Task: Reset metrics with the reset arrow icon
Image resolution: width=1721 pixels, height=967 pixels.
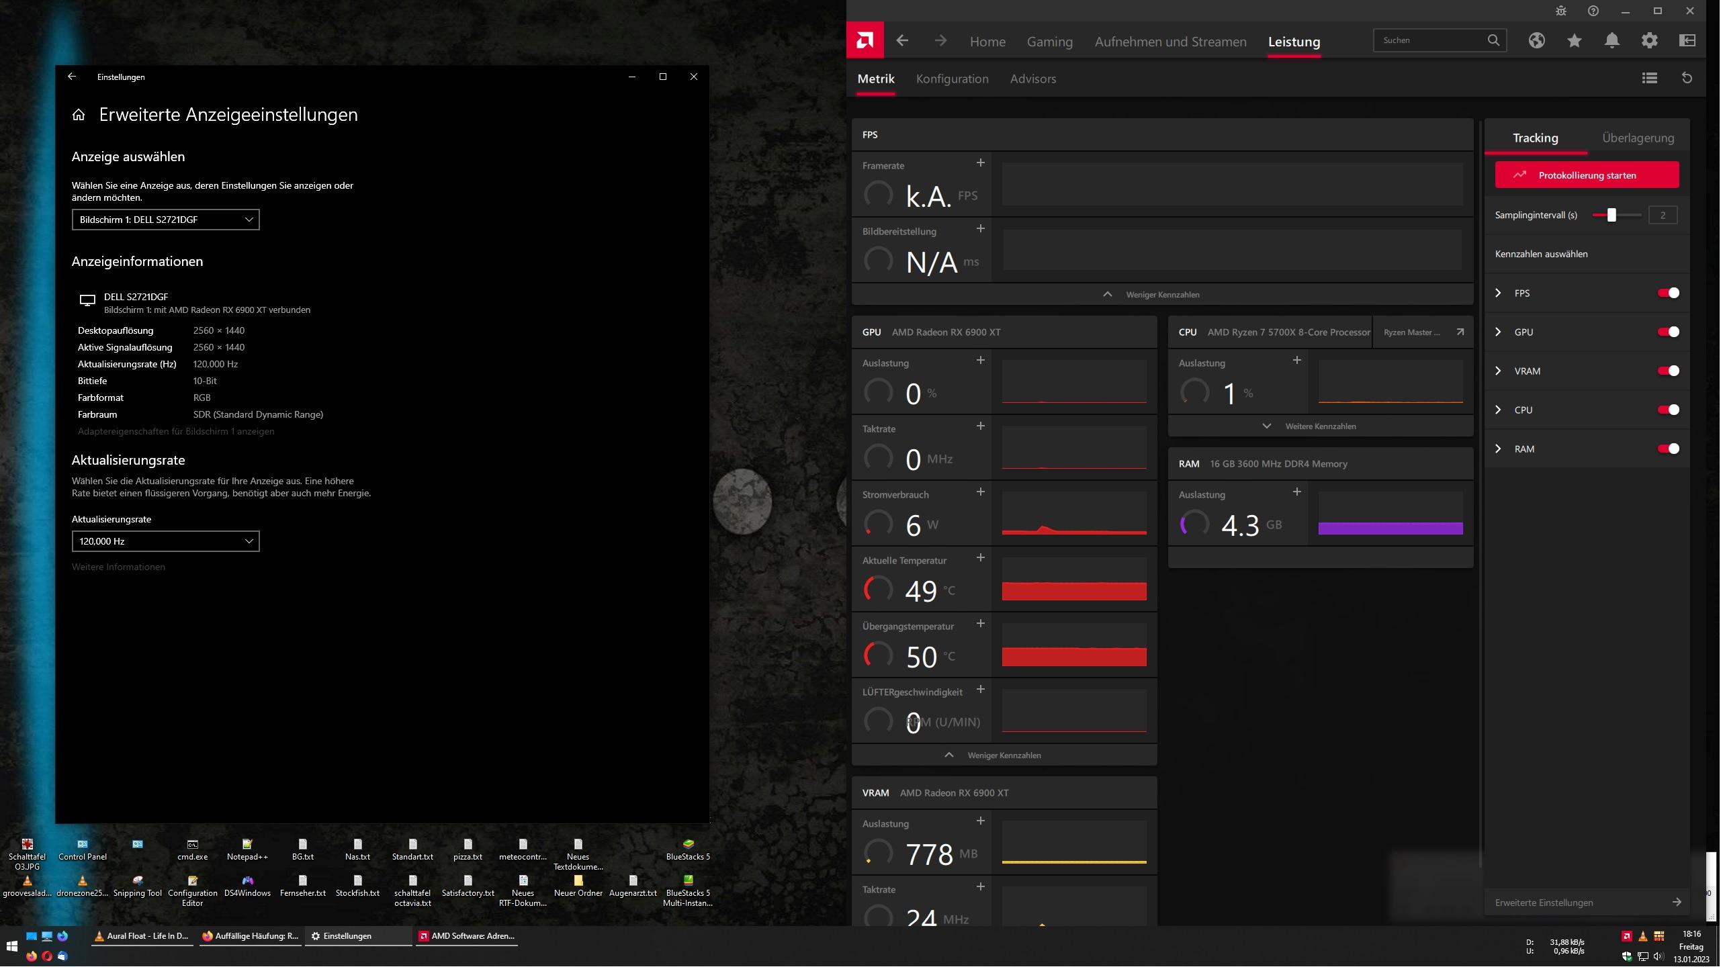Action: coord(1687,79)
